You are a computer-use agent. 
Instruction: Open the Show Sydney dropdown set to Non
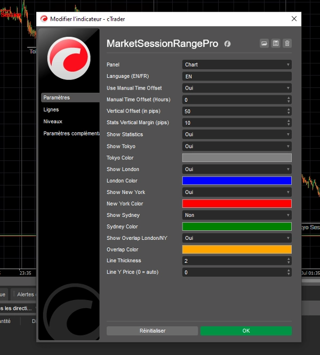(237, 215)
